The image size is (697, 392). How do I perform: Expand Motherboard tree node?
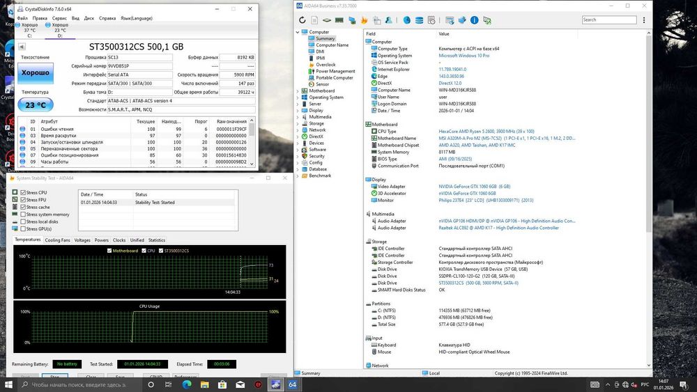298,91
